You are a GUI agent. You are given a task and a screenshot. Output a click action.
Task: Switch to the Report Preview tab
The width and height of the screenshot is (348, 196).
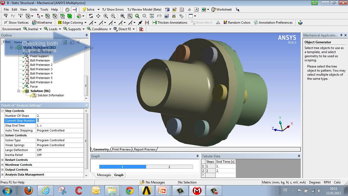145,149
